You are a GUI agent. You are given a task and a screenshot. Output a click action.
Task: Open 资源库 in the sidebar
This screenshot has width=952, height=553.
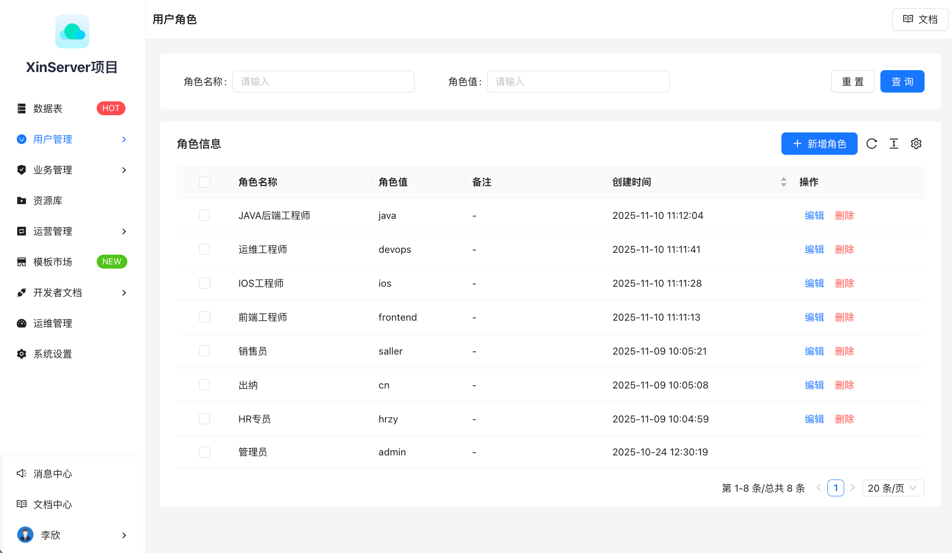(47, 200)
